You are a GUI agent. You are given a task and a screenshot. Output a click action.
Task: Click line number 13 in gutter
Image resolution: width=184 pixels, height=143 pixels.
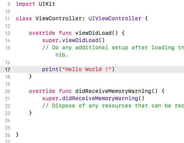pos(8,33)
